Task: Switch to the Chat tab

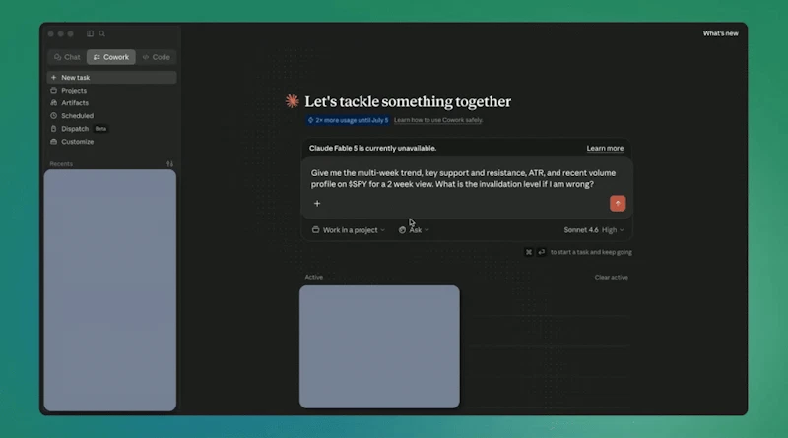Action: pos(67,57)
